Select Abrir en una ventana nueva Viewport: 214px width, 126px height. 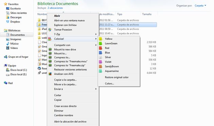tap(69, 20)
